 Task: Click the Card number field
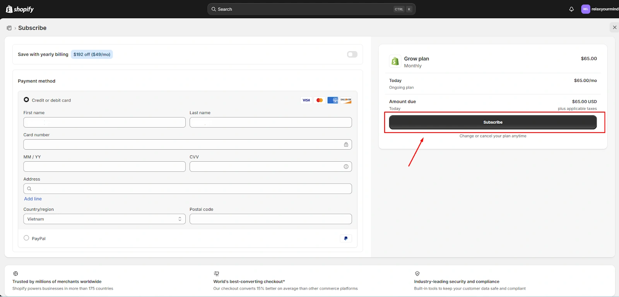point(188,144)
